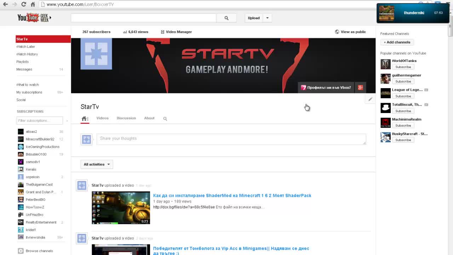Click the StarTv channel avatar on the banner
Viewport: 453px width, 255px height.
click(96, 54)
